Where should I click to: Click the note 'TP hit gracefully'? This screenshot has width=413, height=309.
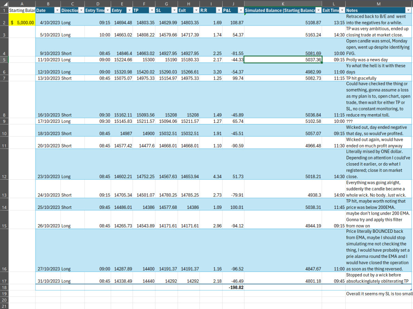[361, 78]
